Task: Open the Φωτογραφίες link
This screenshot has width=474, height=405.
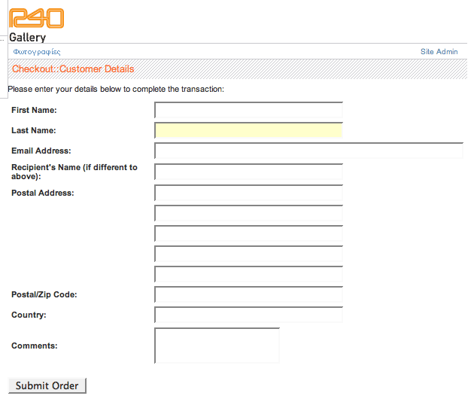Action: (37, 52)
